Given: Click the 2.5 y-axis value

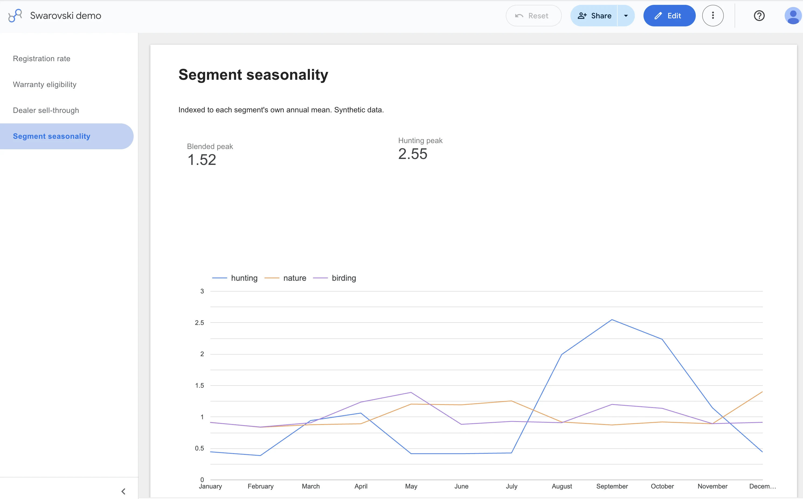Looking at the screenshot, I should tap(199, 323).
